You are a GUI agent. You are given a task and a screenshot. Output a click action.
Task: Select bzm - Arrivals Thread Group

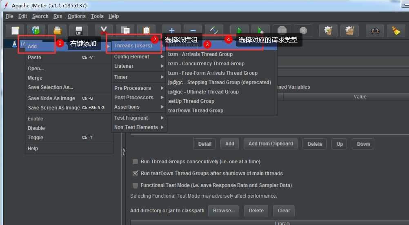coord(222,54)
